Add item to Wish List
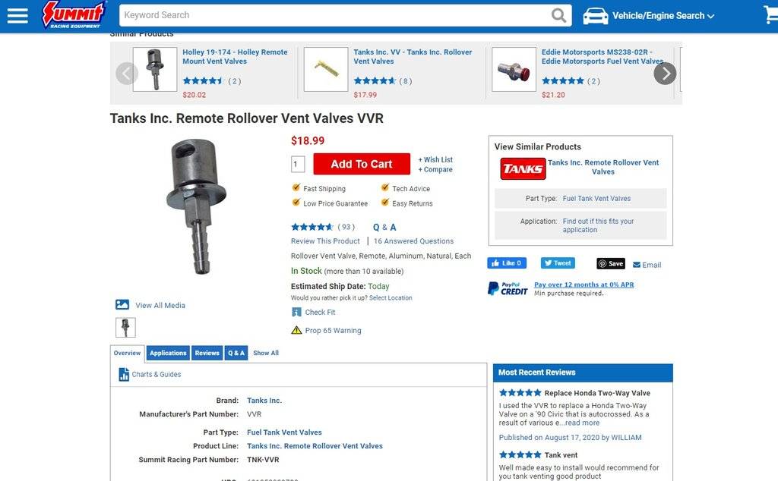Screen dimensions: 778x481 point(436,160)
